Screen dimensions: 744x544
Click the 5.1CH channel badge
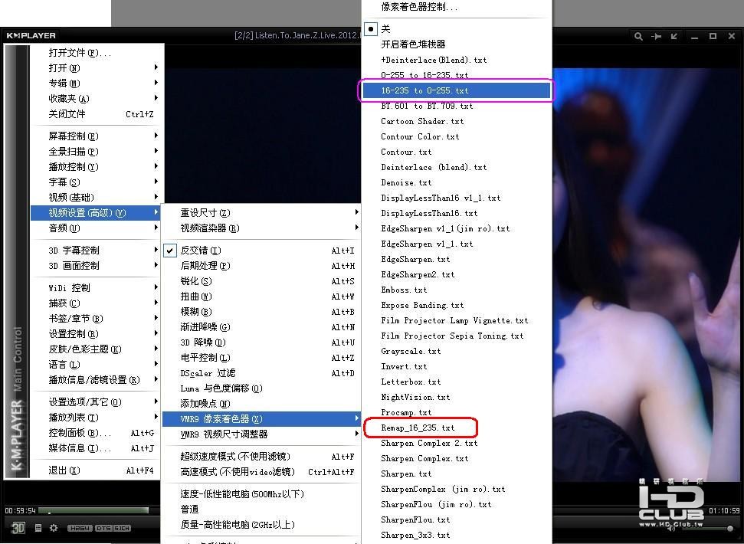[x=122, y=529]
